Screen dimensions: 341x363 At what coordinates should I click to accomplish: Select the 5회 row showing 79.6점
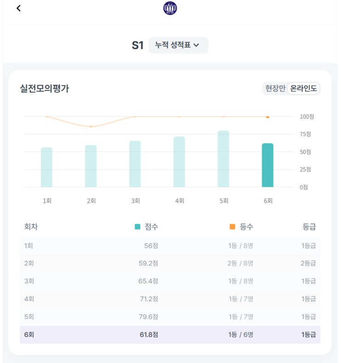tap(170, 317)
